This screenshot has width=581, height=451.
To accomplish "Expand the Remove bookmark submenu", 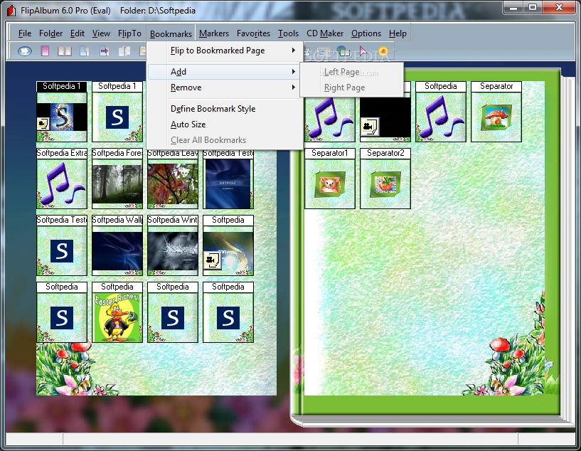I will [x=225, y=87].
